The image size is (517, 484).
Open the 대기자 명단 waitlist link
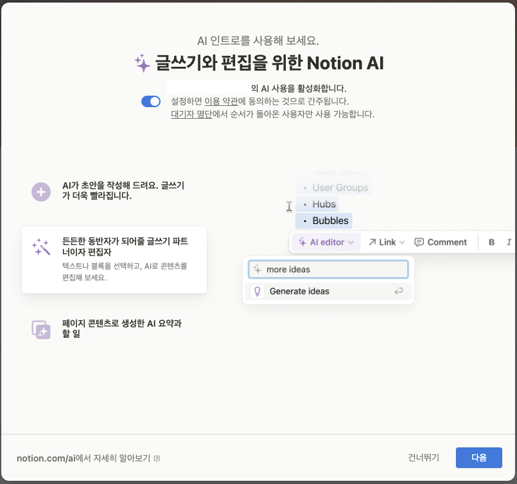[x=191, y=114]
